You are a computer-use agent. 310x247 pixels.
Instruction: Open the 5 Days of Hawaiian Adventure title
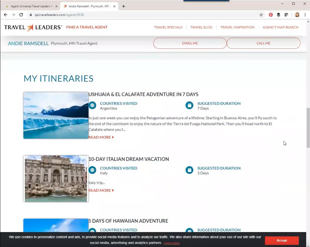pos(128,221)
